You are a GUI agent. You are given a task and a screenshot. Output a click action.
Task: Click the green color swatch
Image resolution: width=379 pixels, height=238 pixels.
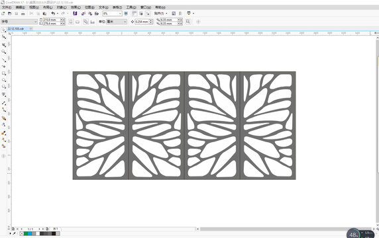[26, 233]
